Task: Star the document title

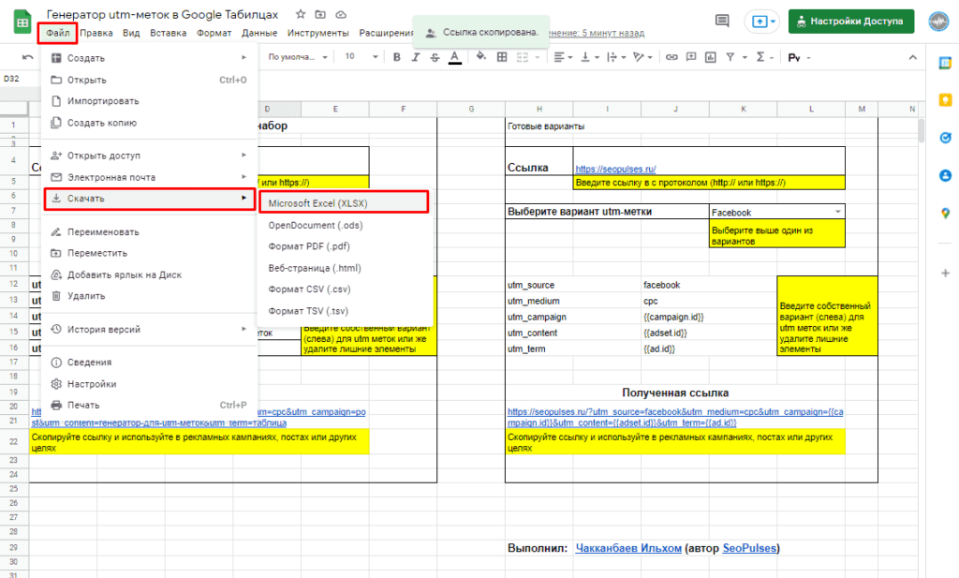Action: (x=301, y=14)
